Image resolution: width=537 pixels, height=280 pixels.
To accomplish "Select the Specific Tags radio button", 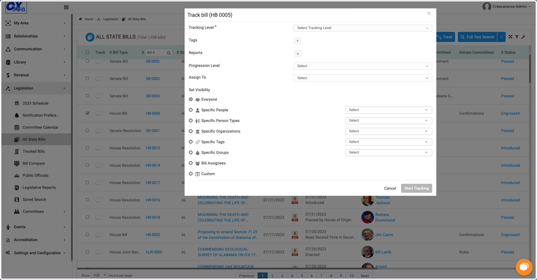I will (x=191, y=142).
